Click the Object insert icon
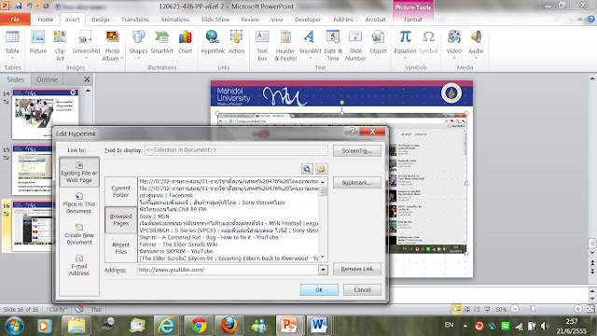This screenshot has height=336, width=597. tap(378, 42)
